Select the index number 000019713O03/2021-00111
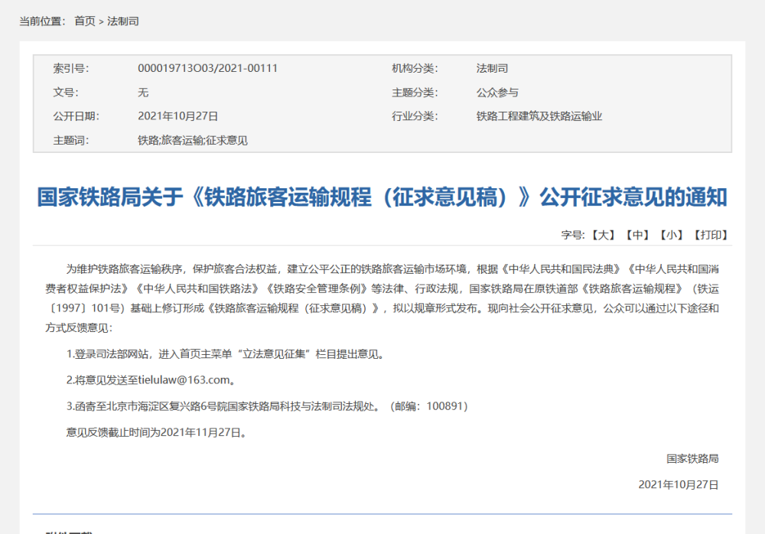 pyautogui.click(x=207, y=68)
